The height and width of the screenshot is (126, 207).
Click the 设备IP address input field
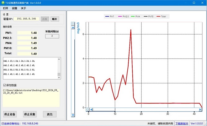coord(26,19)
